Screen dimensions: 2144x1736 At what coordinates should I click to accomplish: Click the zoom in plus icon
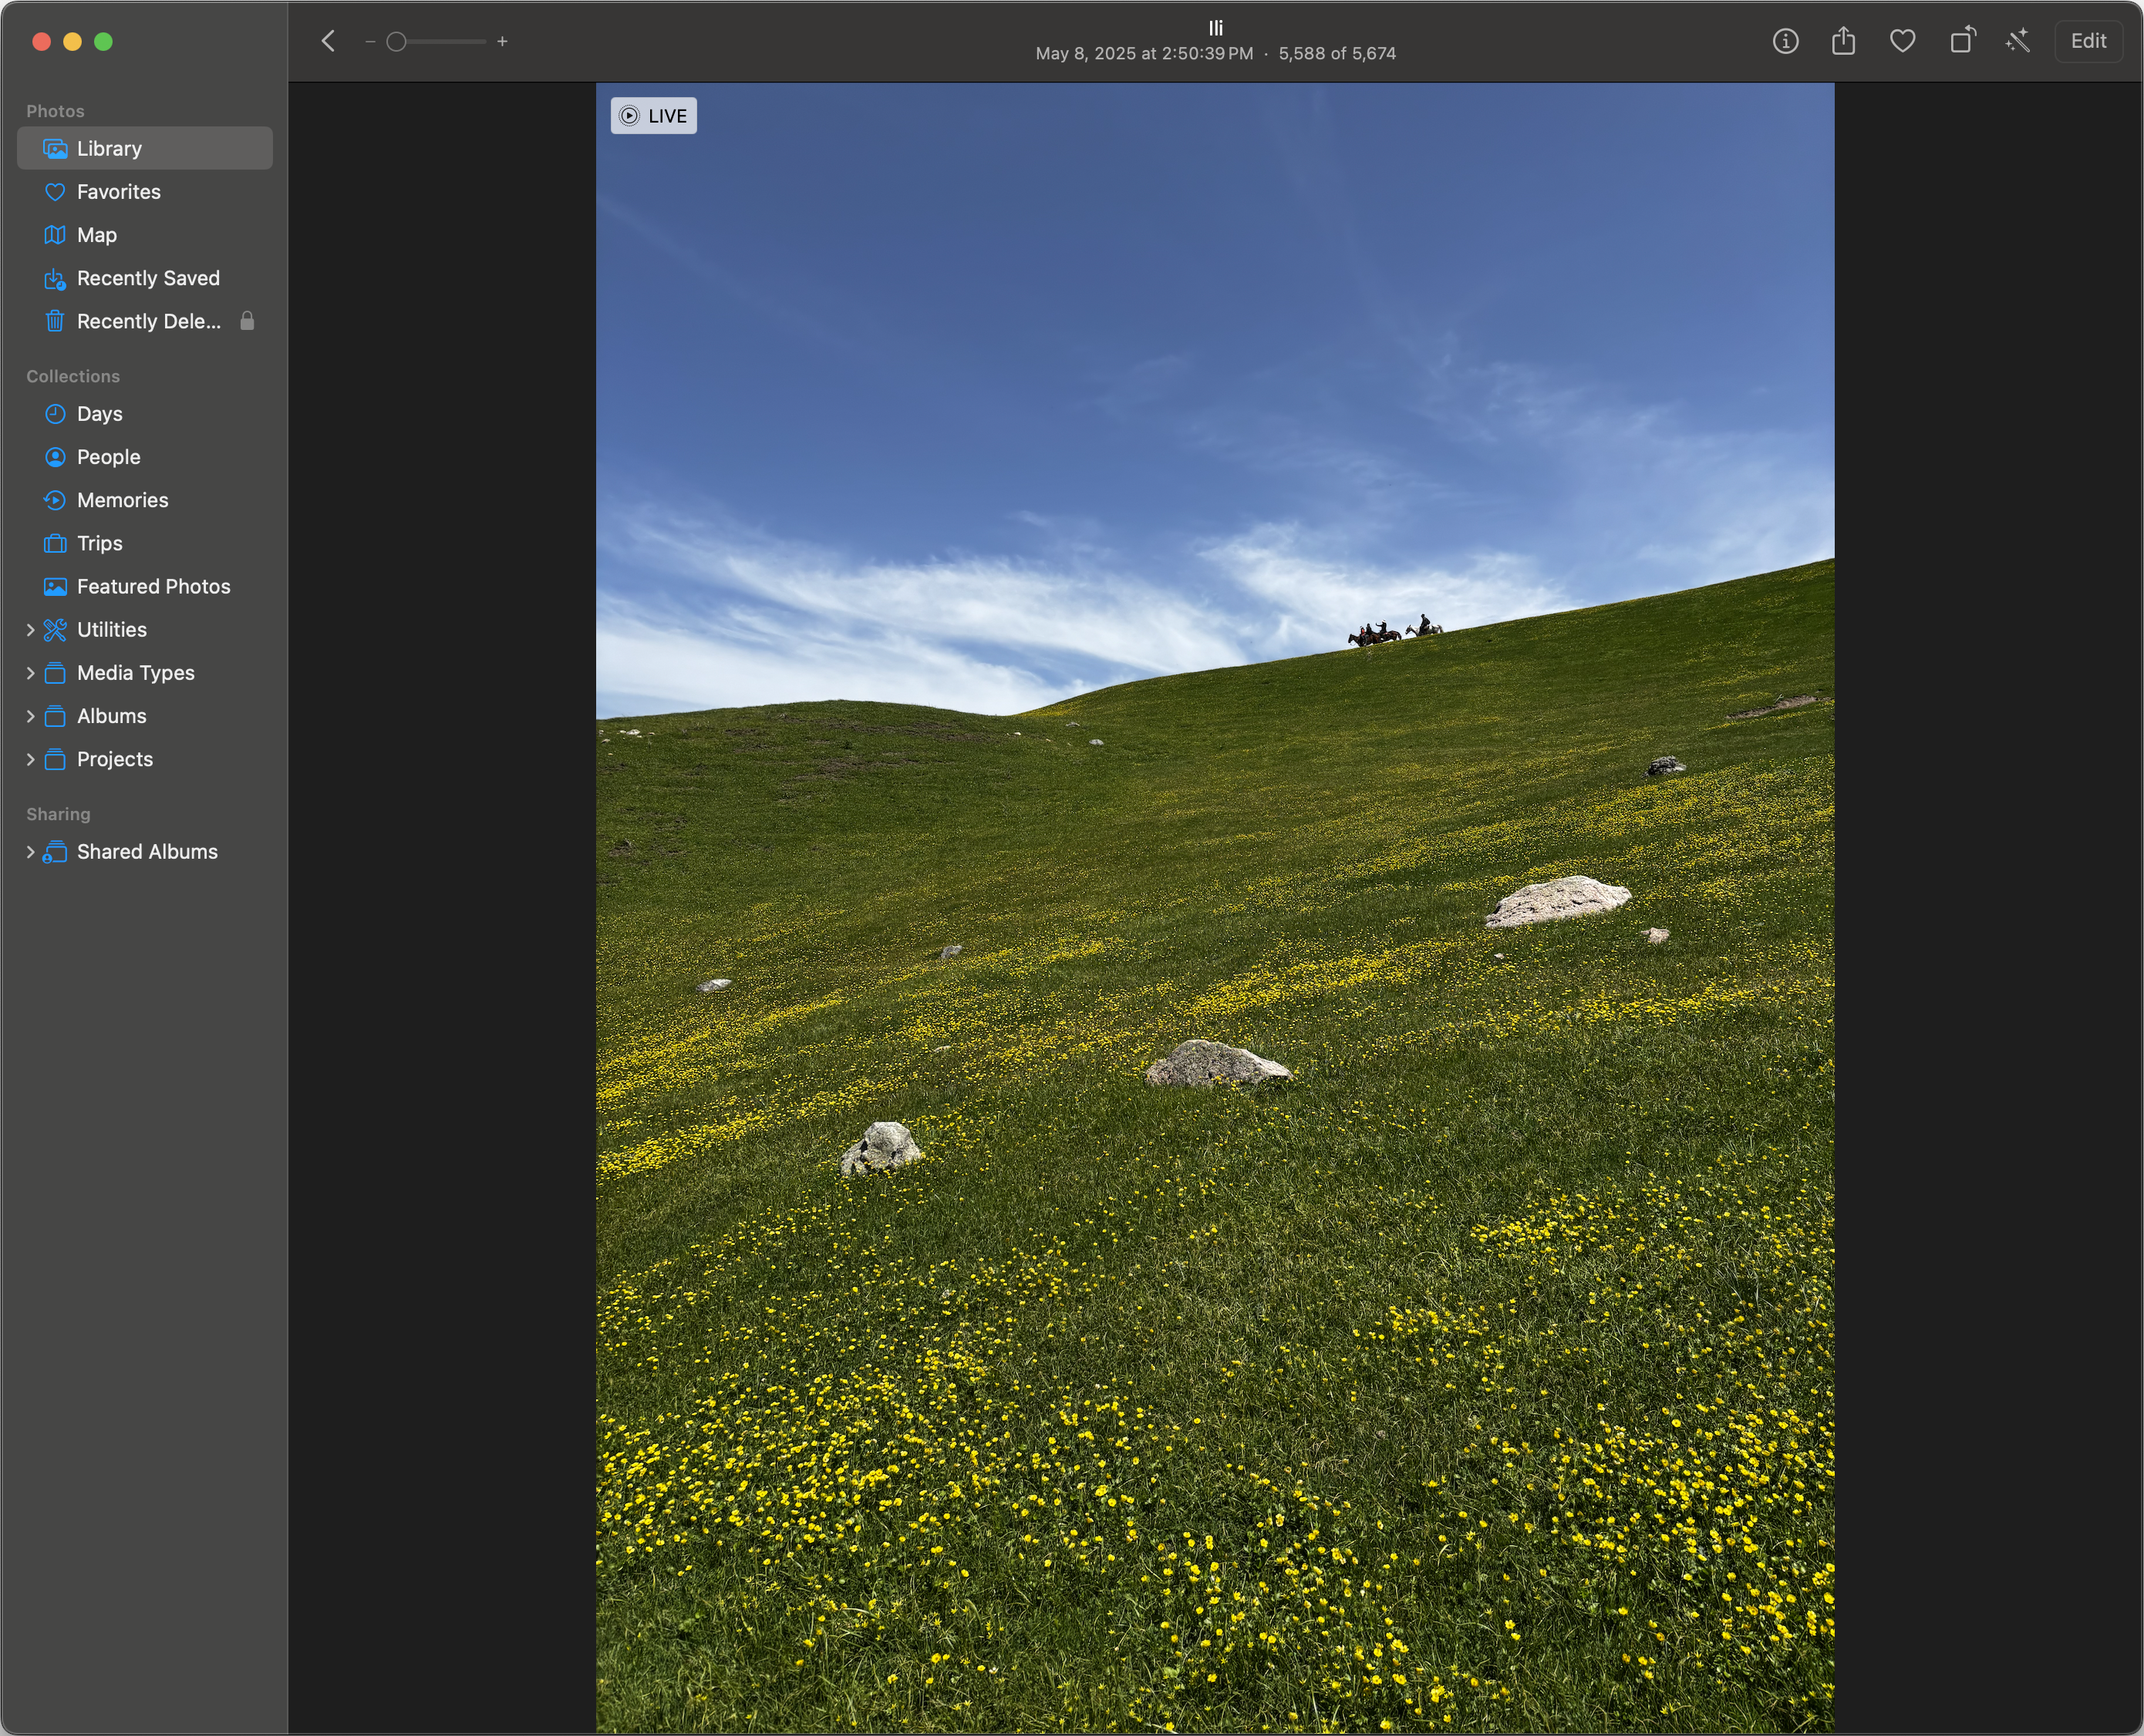coord(502,41)
